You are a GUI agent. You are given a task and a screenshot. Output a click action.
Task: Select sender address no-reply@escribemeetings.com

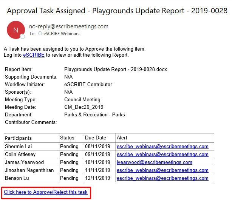[x=69, y=26]
